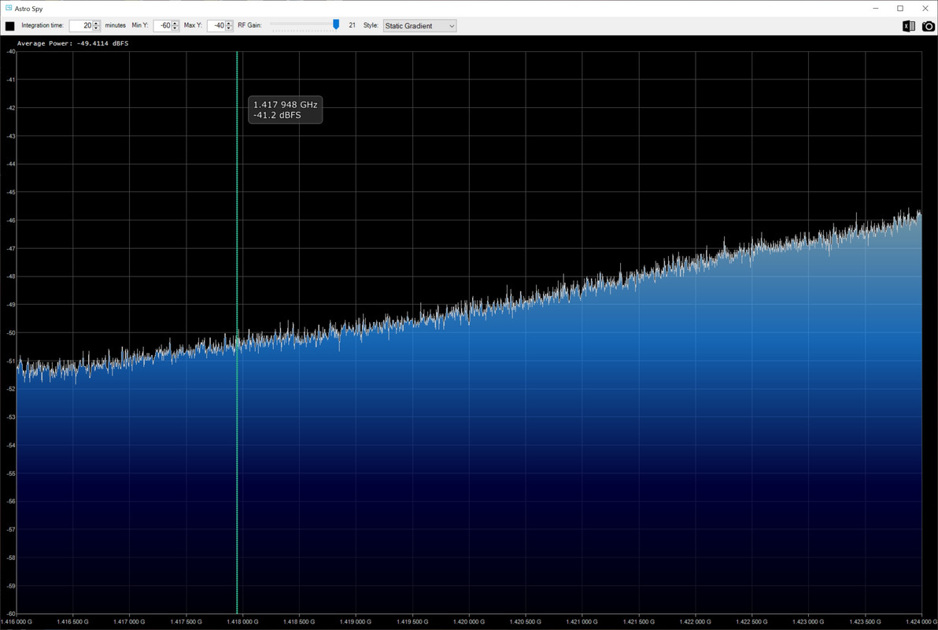The width and height of the screenshot is (938, 630).
Task: Click the 1.417 948 GHz tooltip readout
Action: click(286, 109)
